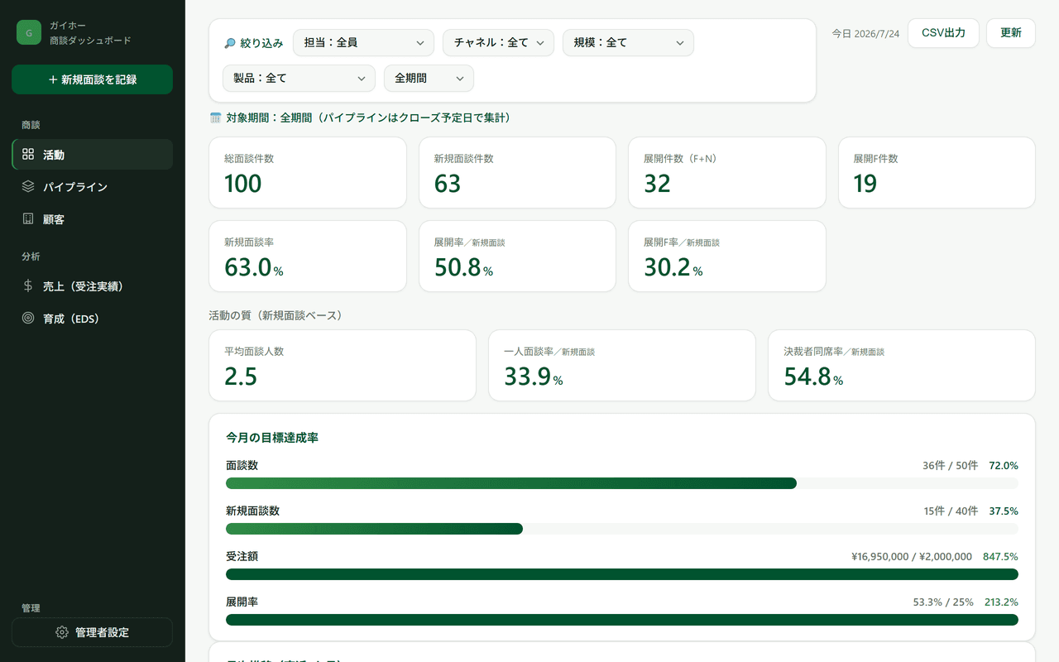Click the 更新 button
The image size is (1059, 662).
(1011, 33)
